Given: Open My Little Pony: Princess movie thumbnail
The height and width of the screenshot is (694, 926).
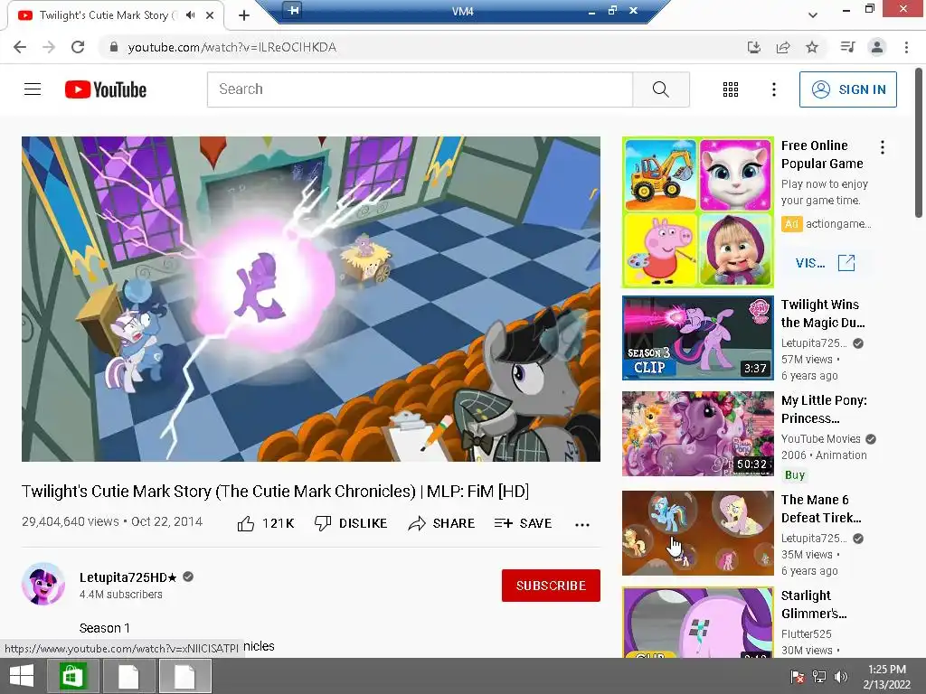Looking at the screenshot, I should coord(698,434).
